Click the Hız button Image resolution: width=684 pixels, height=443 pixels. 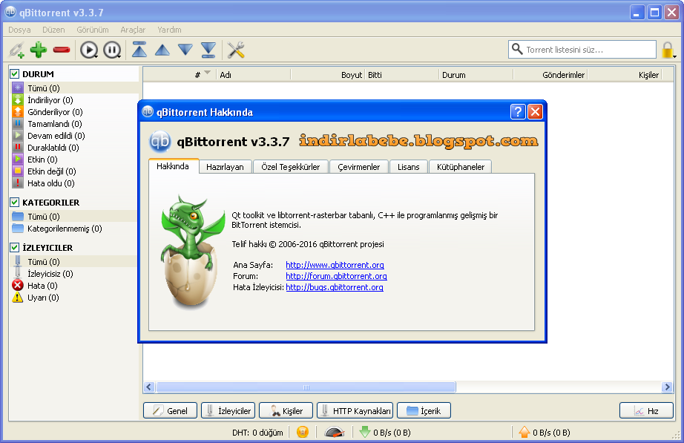[646, 410]
